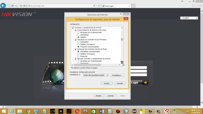Viewport: 203px width, 114px height.
Task: Click Cancelar in Opciones de Internet
Action: [x=110, y=96]
